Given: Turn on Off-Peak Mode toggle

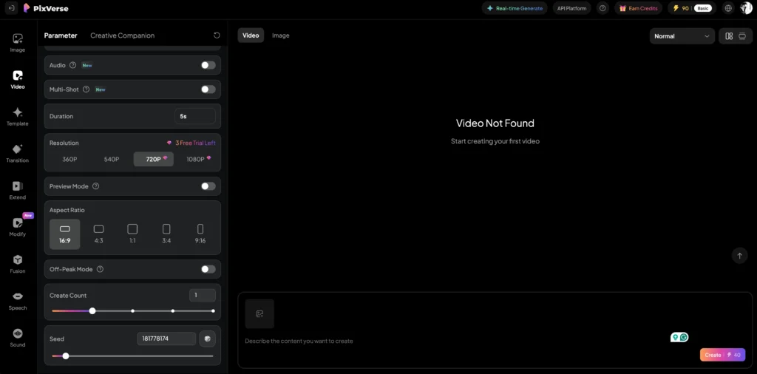Looking at the screenshot, I should click(x=208, y=269).
